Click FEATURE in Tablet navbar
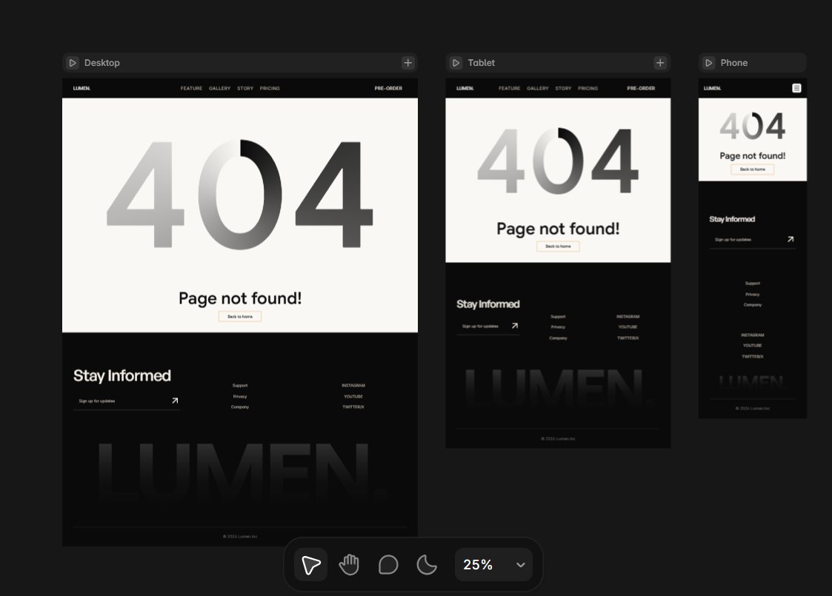The height and width of the screenshot is (596, 832). pos(510,88)
